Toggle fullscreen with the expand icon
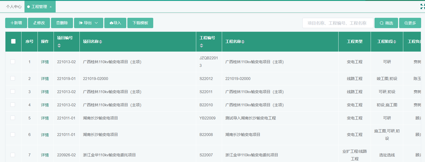The image size is (425, 162). coord(422,7)
